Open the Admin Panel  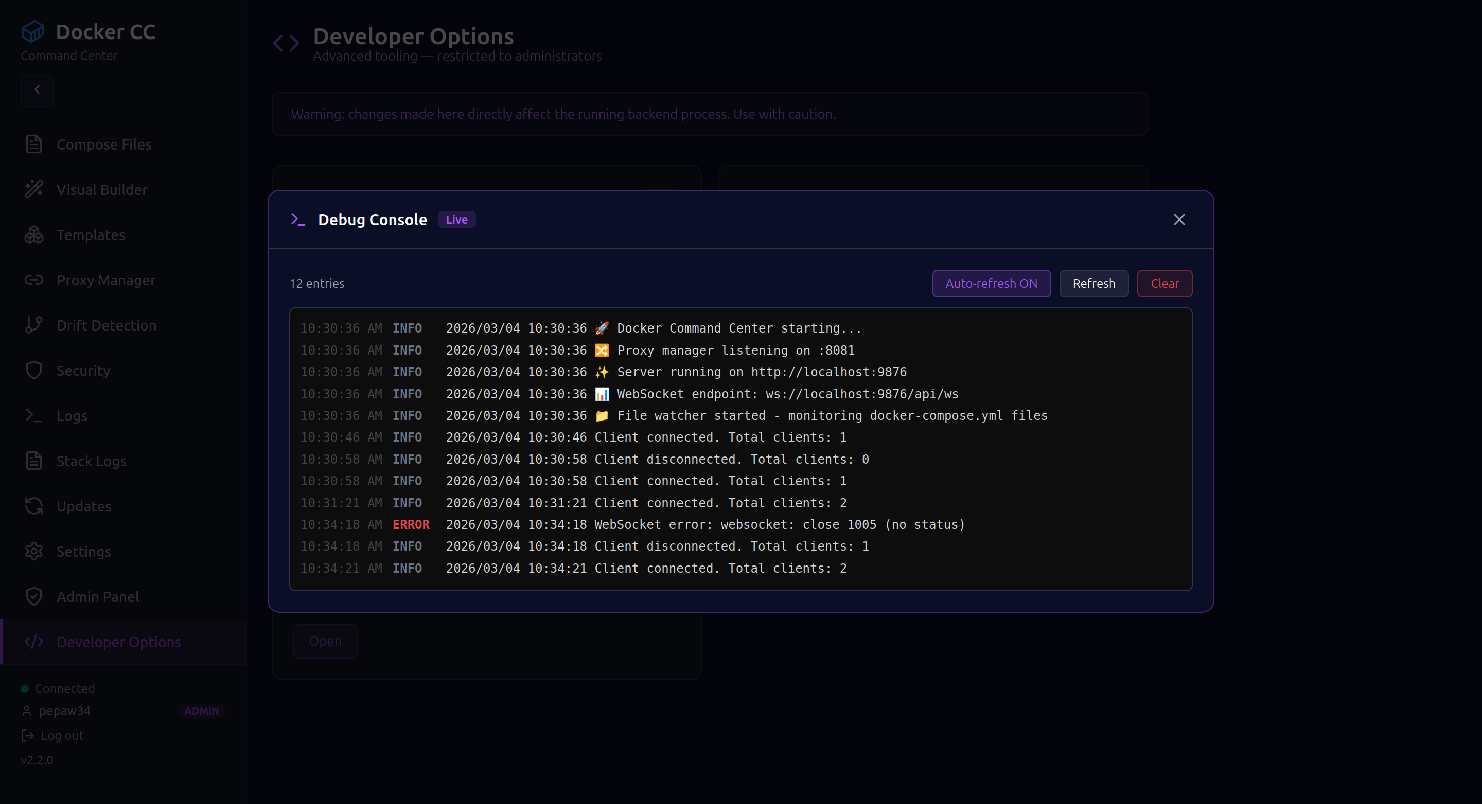coord(98,596)
